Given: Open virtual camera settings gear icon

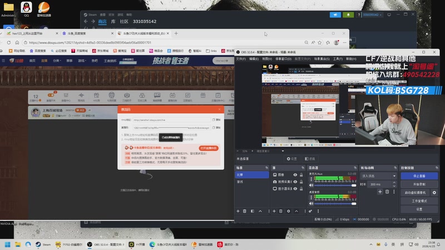Looking at the screenshot, I should point(434,192).
